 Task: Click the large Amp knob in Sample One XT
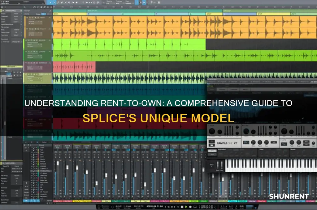tap(284, 131)
